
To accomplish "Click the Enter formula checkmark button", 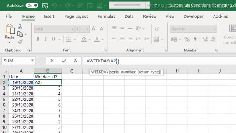I will (x=64, y=61).
